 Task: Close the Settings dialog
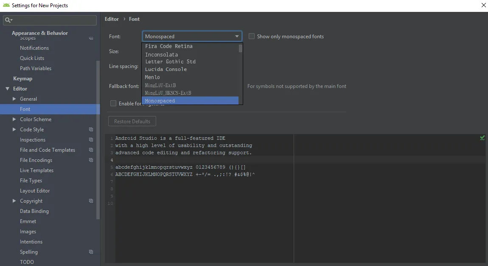[x=483, y=5]
